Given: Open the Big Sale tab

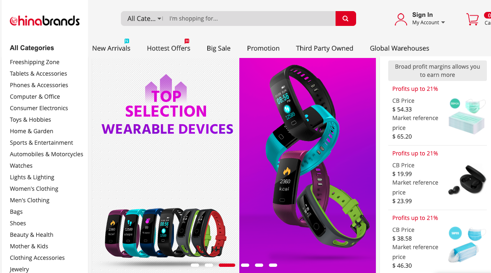Looking at the screenshot, I should [219, 48].
